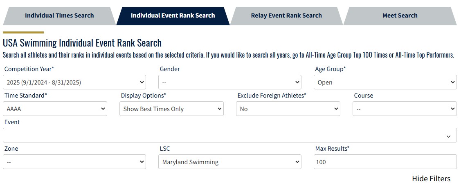
Task: Change the Time Standard AAAA dropdown
Action: [55, 109]
